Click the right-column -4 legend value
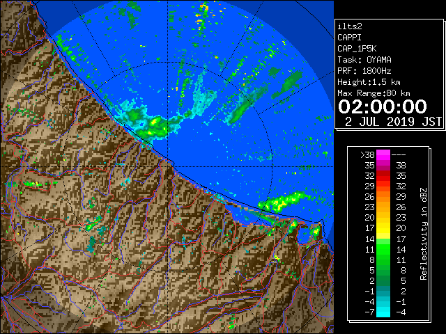Image resolution: width=446 pixels, height=334 pixels. click(401, 312)
